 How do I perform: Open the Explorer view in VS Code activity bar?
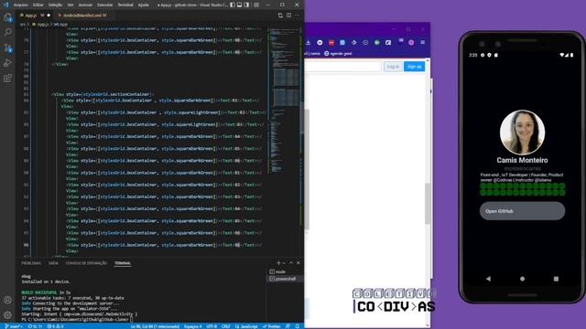click(x=7, y=17)
